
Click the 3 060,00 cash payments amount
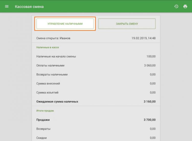(x=150, y=65)
